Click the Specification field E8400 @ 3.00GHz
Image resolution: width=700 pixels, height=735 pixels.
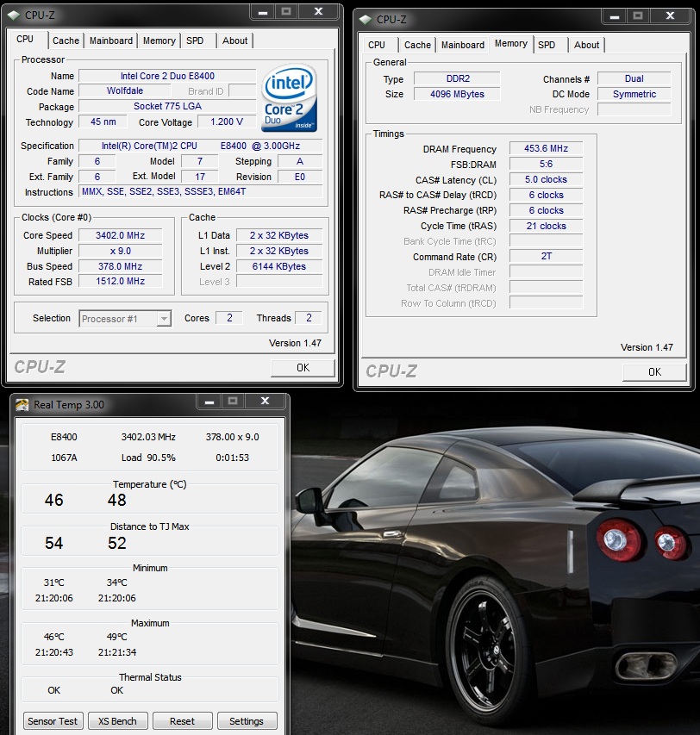coord(201,146)
